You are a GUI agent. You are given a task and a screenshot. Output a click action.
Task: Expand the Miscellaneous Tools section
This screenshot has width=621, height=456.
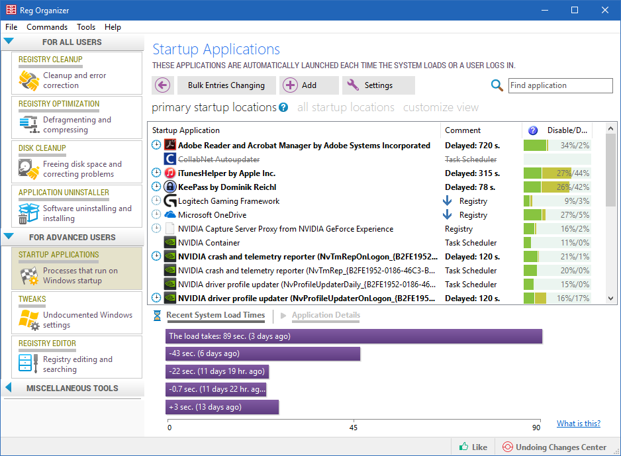(x=9, y=388)
